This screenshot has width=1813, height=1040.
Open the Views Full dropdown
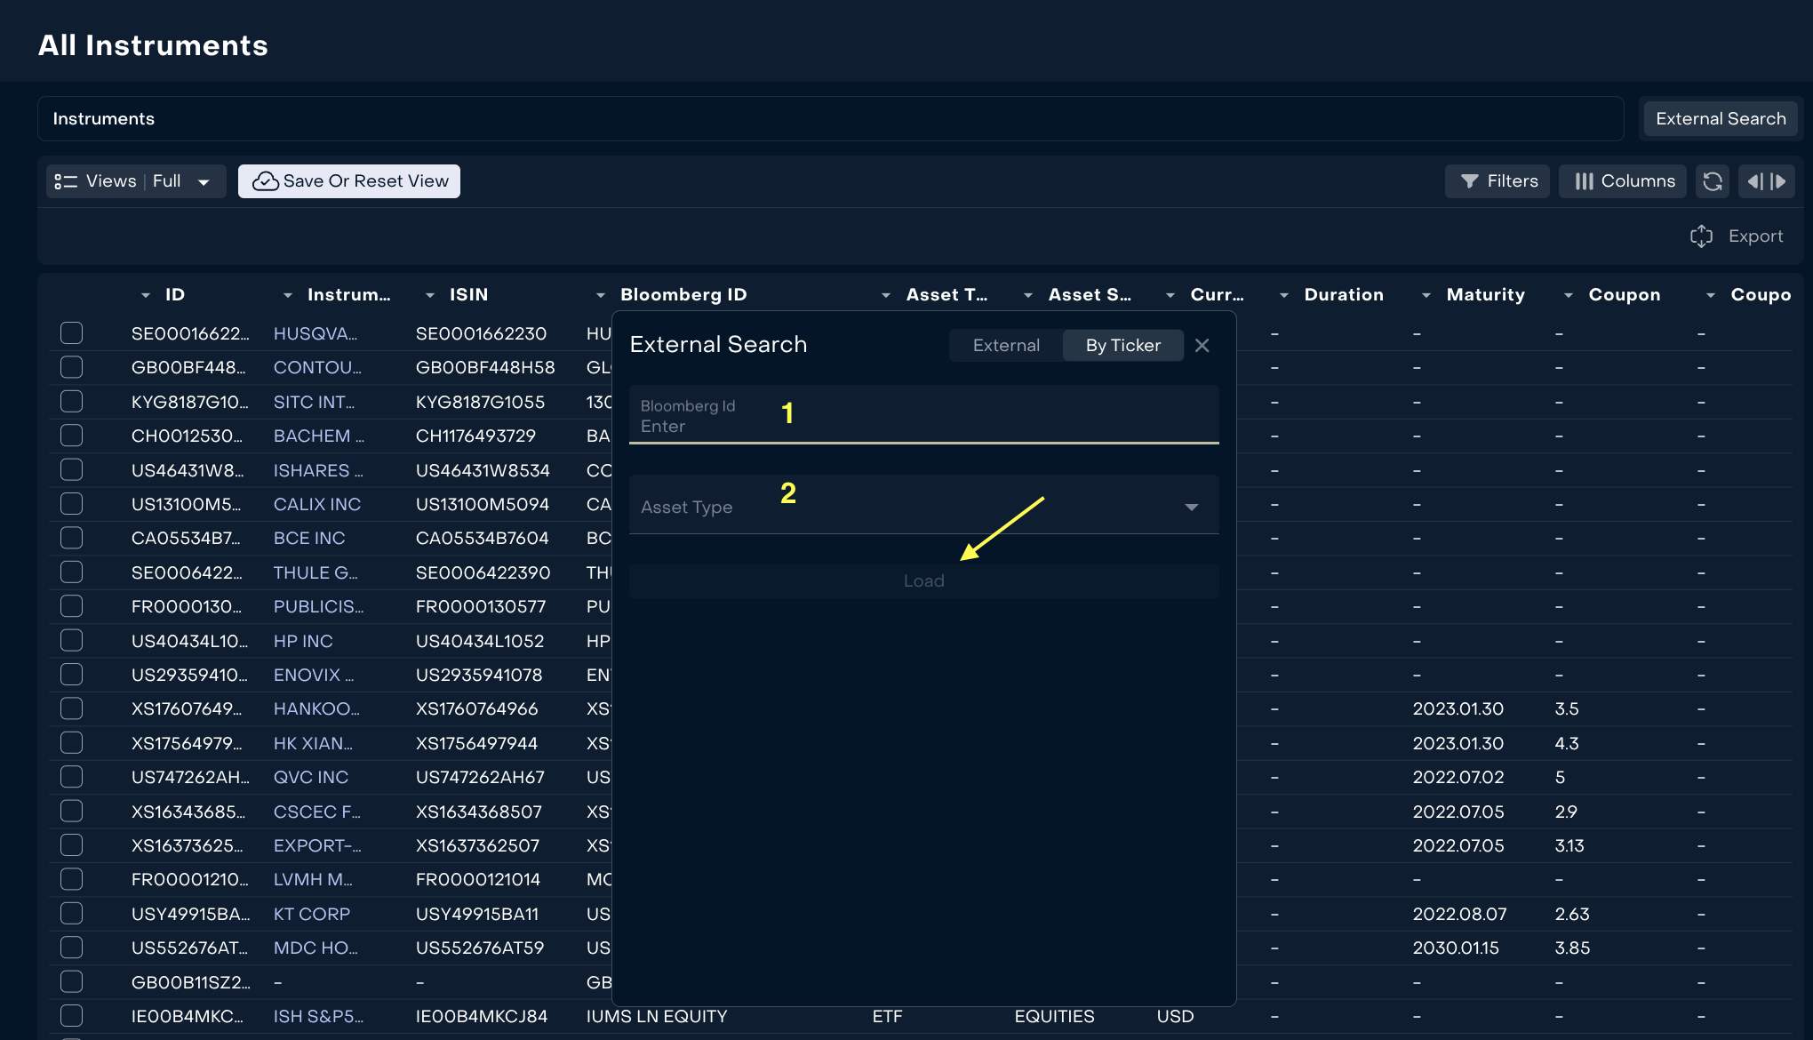(x=135, y=181)
